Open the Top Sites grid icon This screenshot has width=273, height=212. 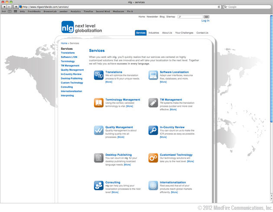tap(16, 11)
